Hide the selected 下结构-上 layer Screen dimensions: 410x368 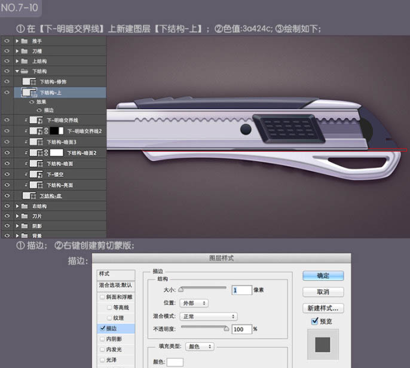7,92
